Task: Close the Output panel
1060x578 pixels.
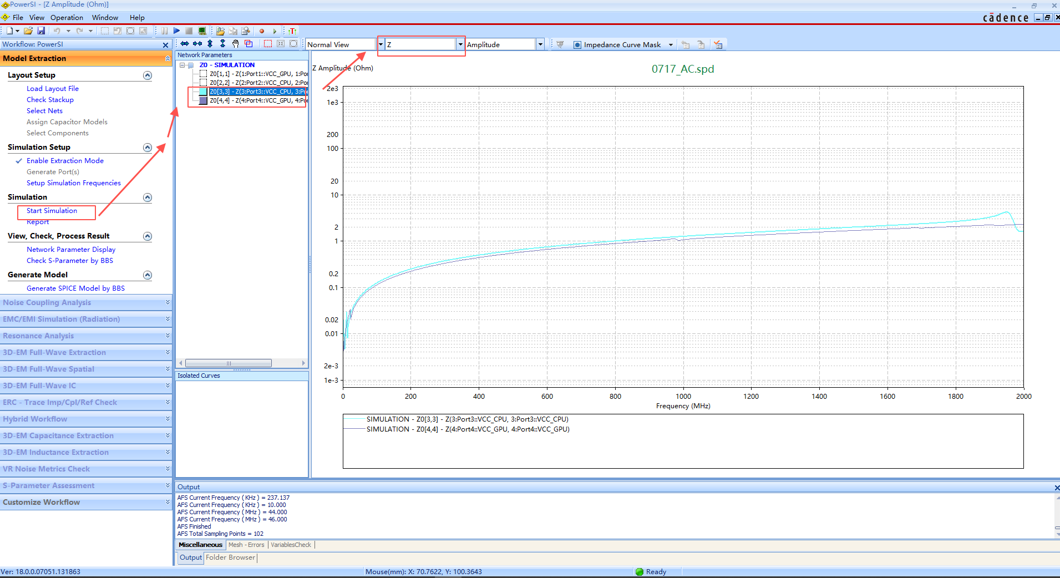Action: (1057, 488)
